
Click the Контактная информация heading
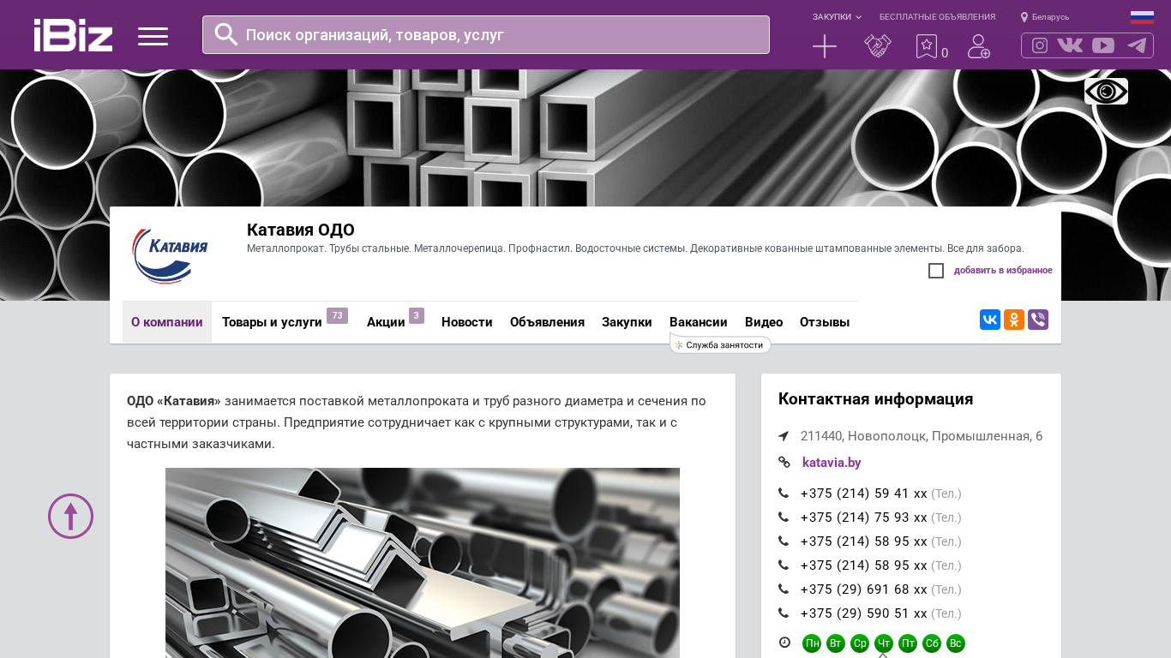point(875,399)
